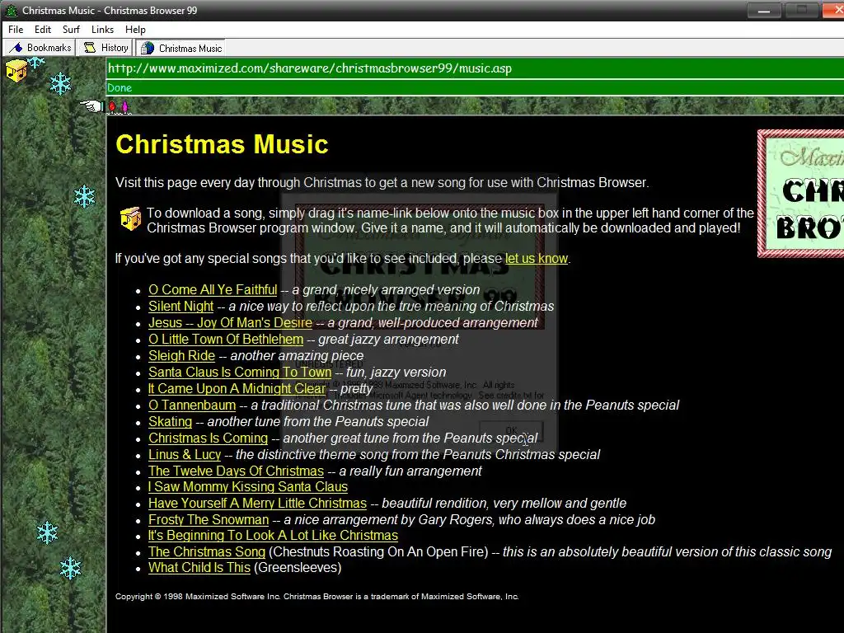The width and height of the screenshot is (844, 633).
Task: Open the O Little Town Of Bethlehem link
Action: point(226,340)
